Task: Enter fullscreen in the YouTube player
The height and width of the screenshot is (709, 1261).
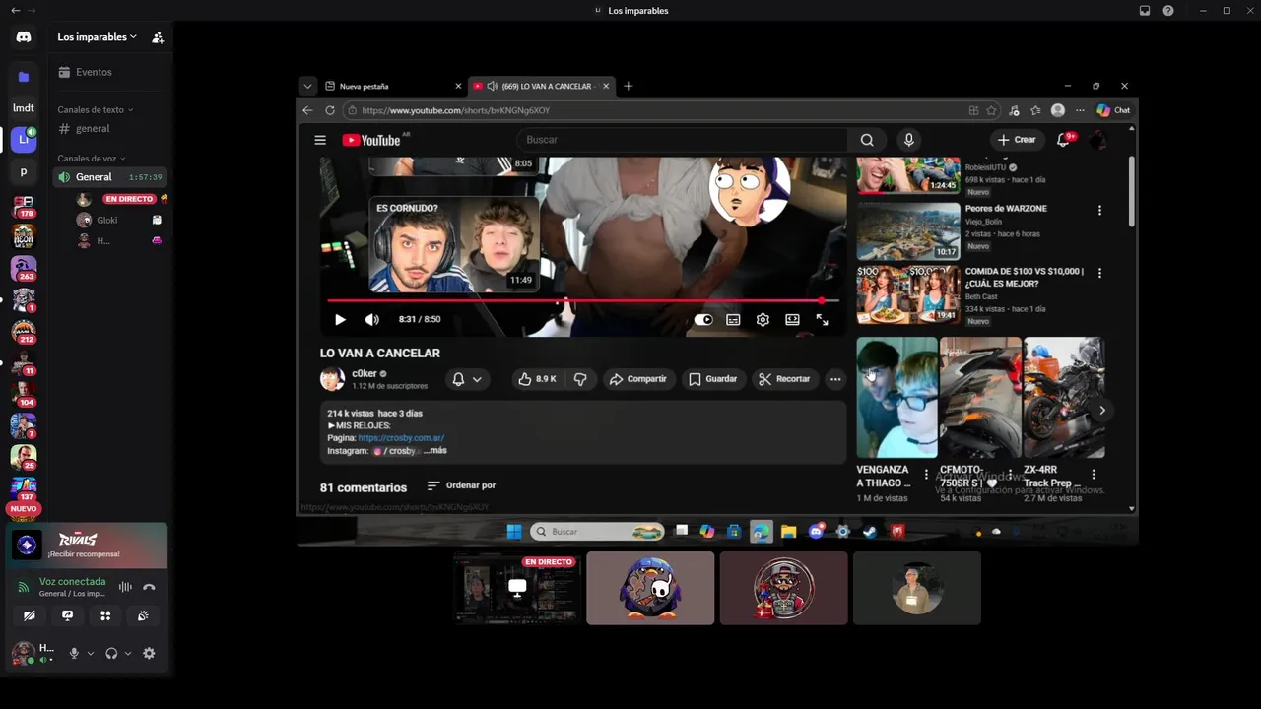Action: (x=822, y=320)
